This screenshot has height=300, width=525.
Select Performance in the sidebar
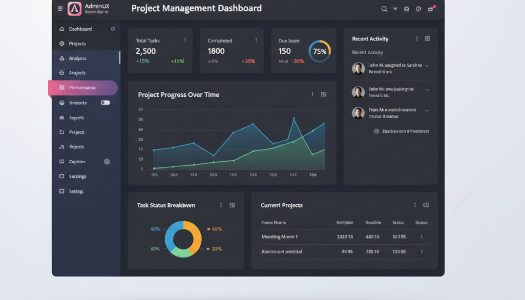(83, 88)
